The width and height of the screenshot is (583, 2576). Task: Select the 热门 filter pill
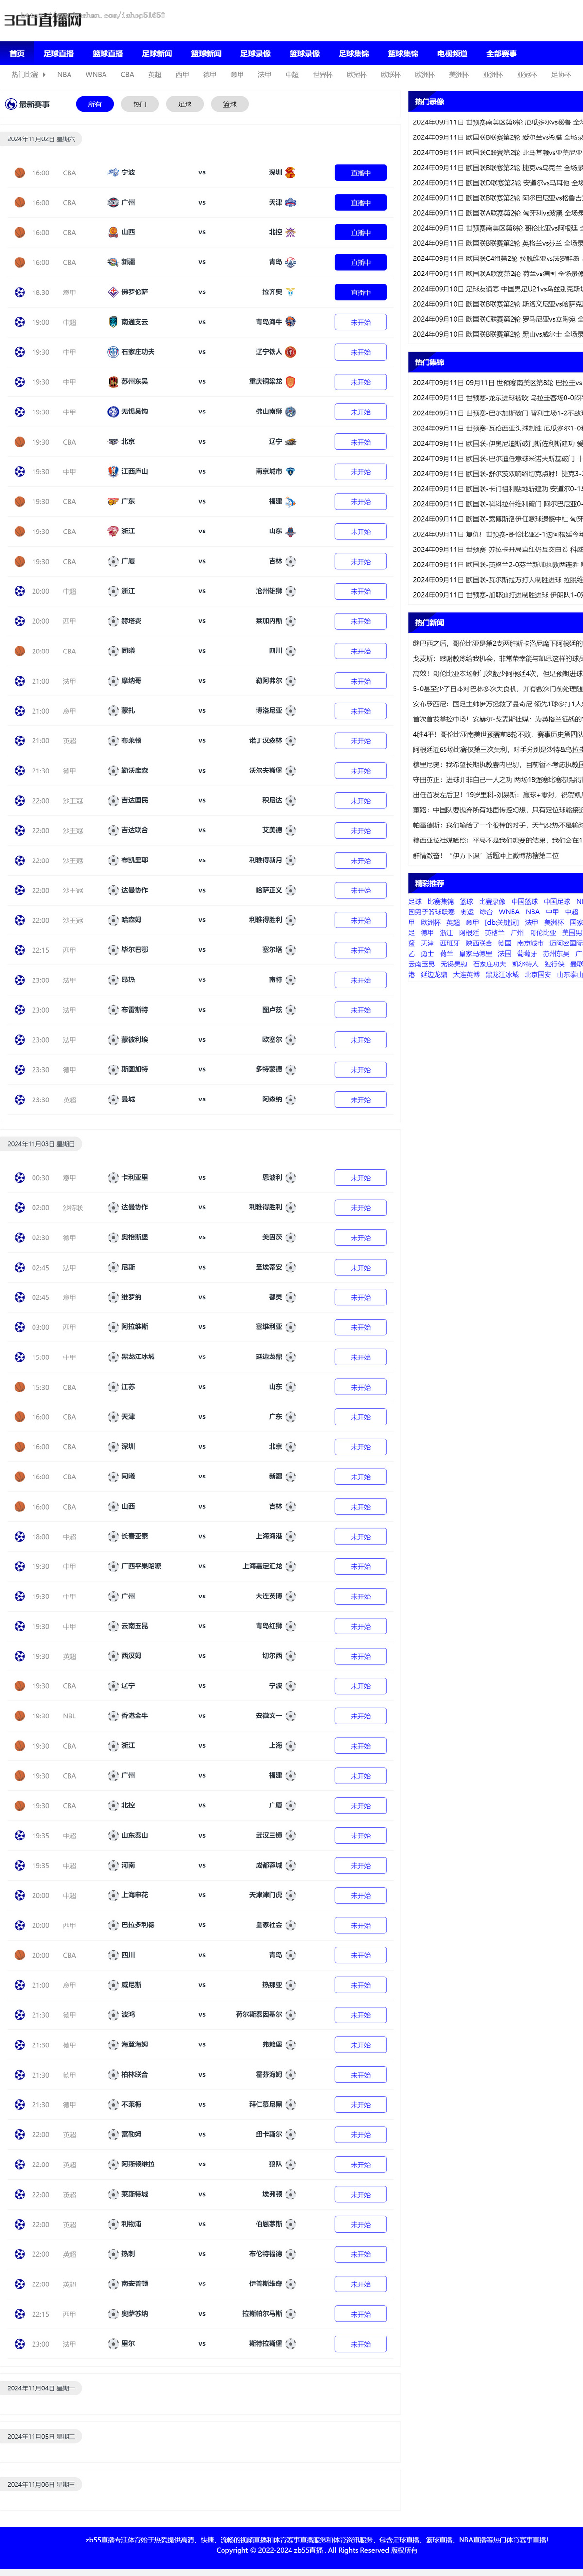click(140, 104)
